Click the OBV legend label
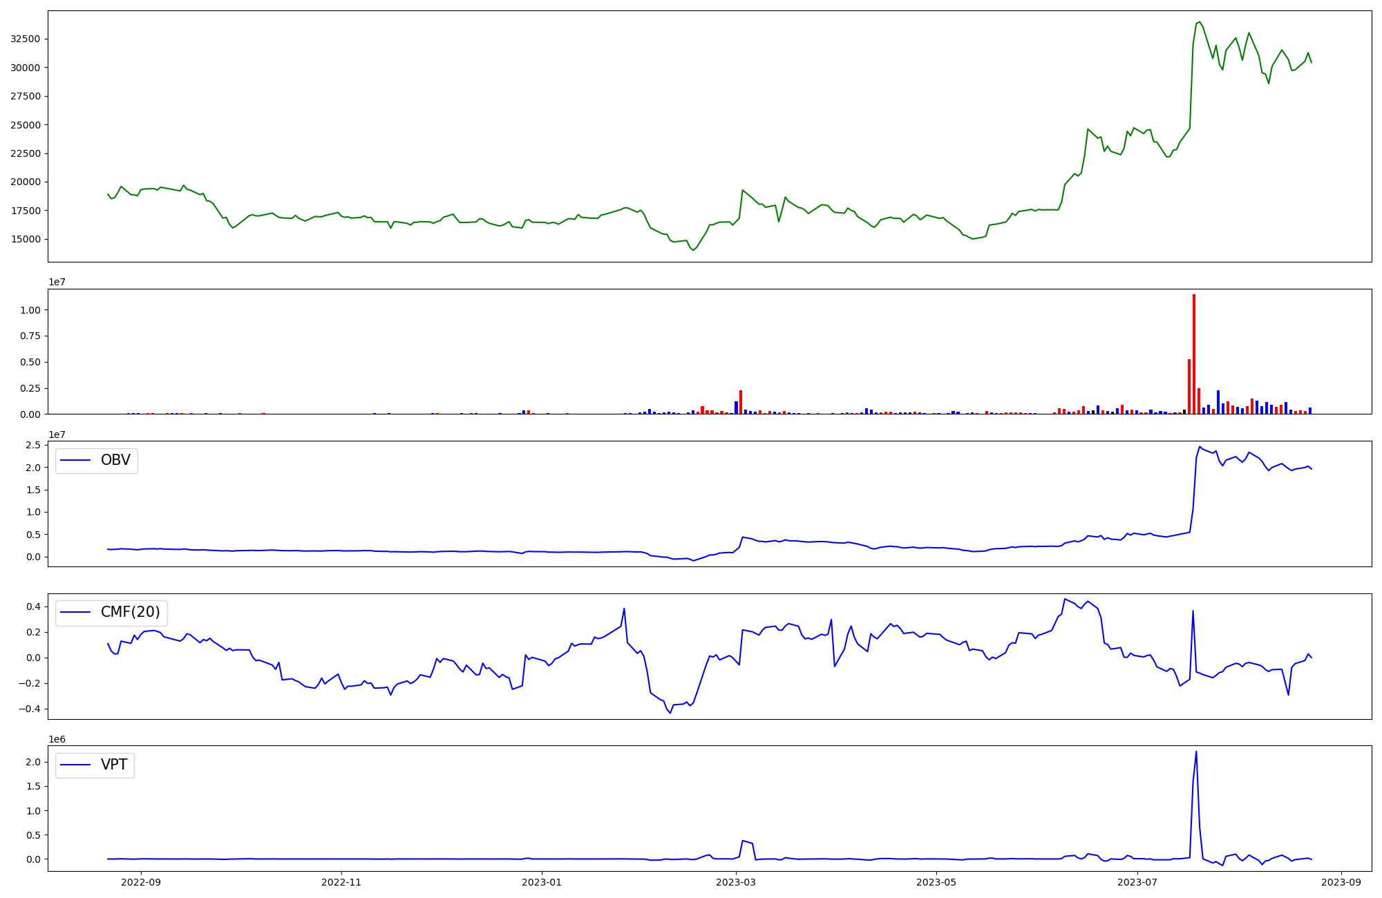The width and height of the screenshot is (1382, 898). 115,460
